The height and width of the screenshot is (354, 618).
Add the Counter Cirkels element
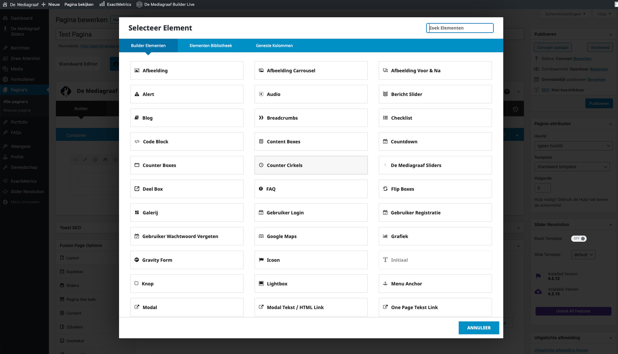311,165
